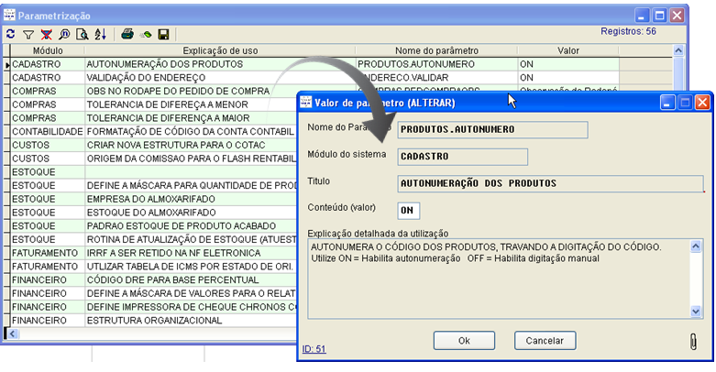
Task: Click the CONTABILIDADE module cell
Action: (48, 131)
